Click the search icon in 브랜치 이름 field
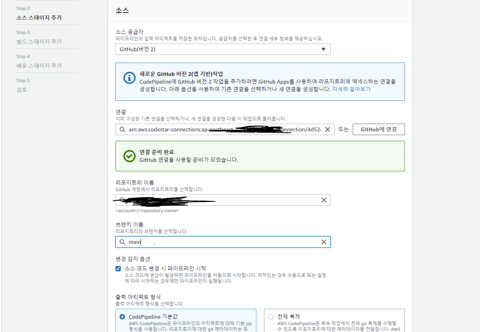Image resolution: width=480 pixels, height=332 pixels. (122, 242)
